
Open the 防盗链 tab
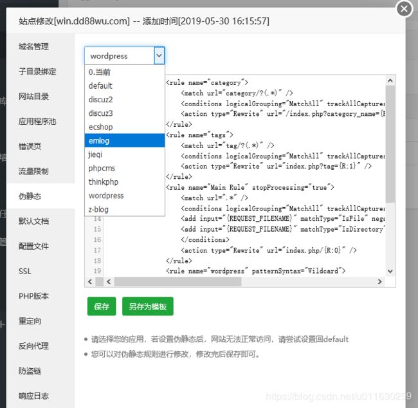coord(41,371)
